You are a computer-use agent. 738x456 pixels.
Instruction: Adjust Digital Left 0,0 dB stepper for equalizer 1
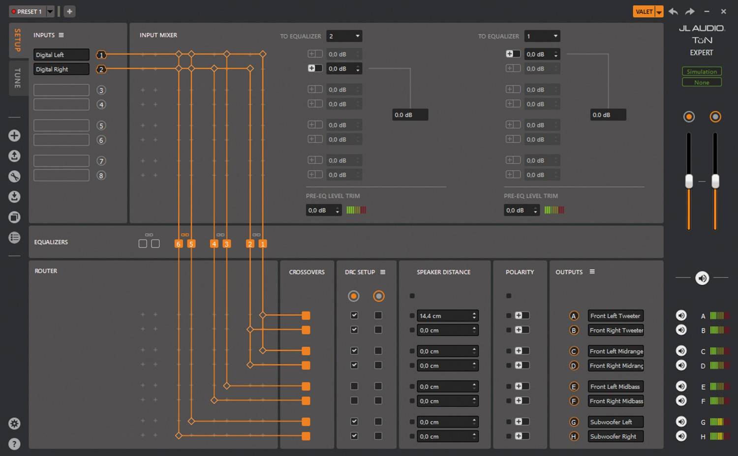556,54
